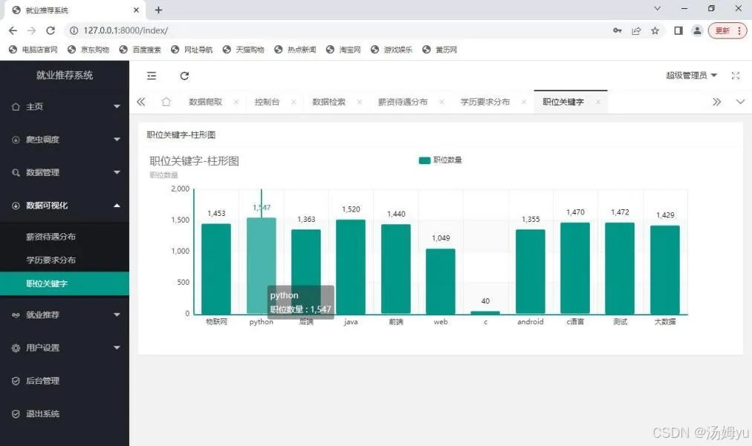Click the web bar showing 1,049
This screenshot has width=752, height=446.
coord(440,282)
